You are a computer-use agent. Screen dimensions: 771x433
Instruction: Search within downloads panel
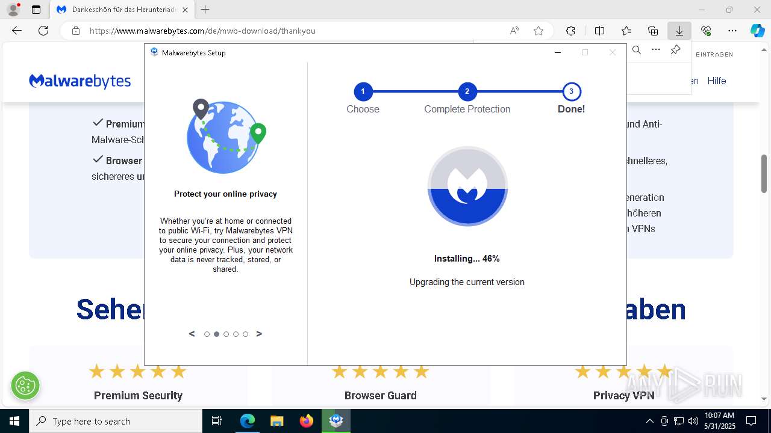pos(637,50)
